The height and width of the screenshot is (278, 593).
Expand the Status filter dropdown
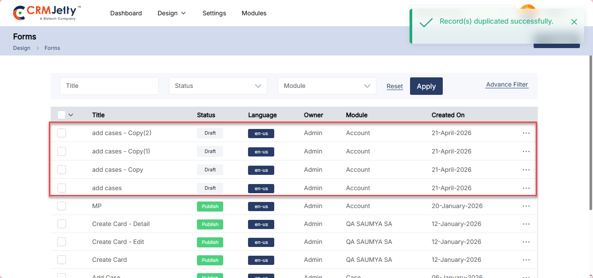pyautogui.click(x=218, y=86)
